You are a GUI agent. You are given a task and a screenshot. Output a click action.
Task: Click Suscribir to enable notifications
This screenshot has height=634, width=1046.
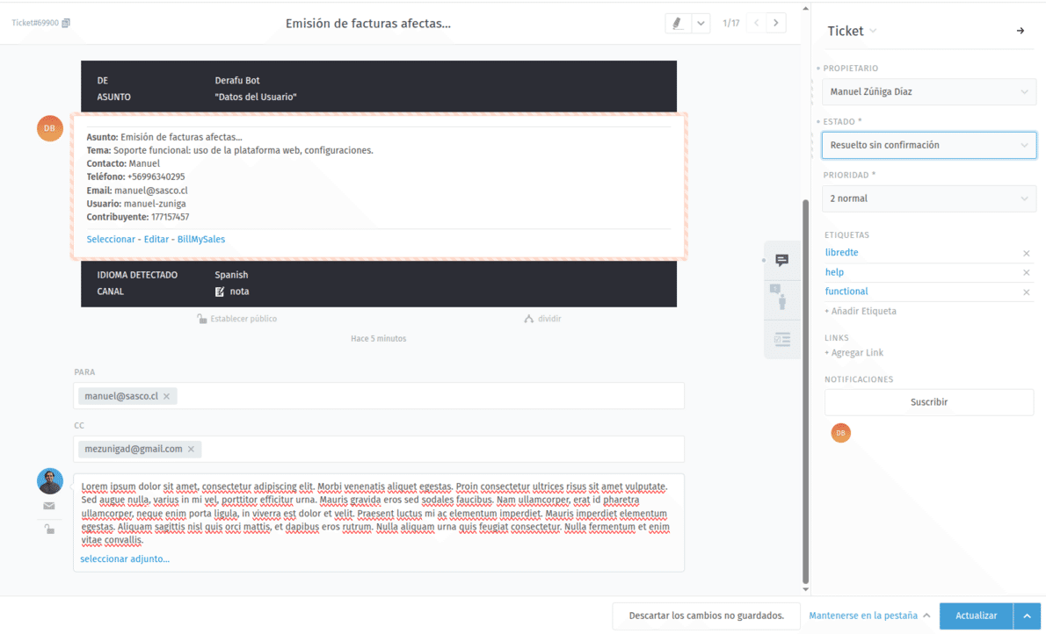928,402
